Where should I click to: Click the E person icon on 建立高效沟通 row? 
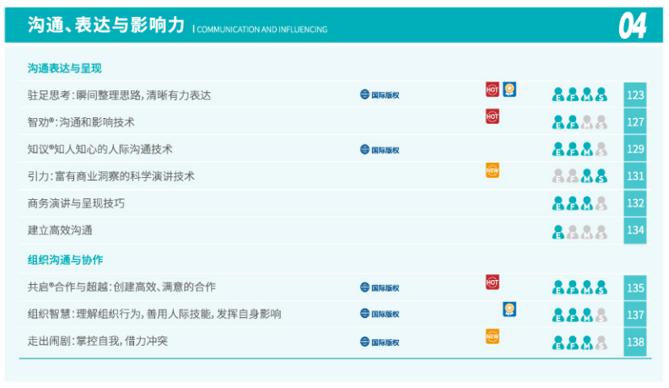pos(558,232)
